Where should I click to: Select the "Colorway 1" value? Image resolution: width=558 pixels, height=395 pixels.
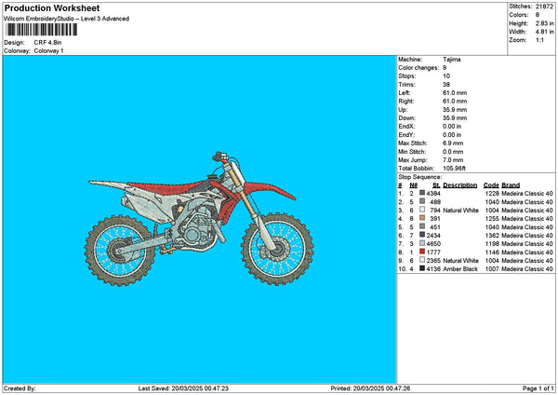click(x=48, y=50)
